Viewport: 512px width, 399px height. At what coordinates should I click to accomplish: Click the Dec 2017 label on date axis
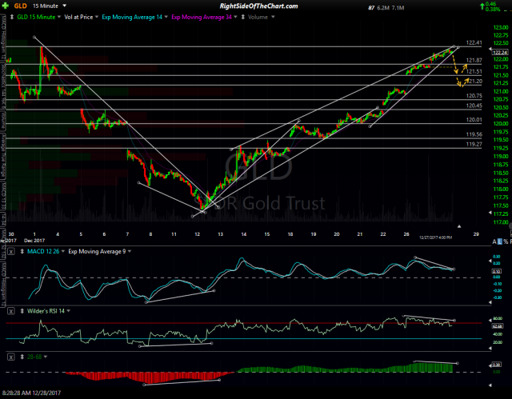click(x=34, y=241)
